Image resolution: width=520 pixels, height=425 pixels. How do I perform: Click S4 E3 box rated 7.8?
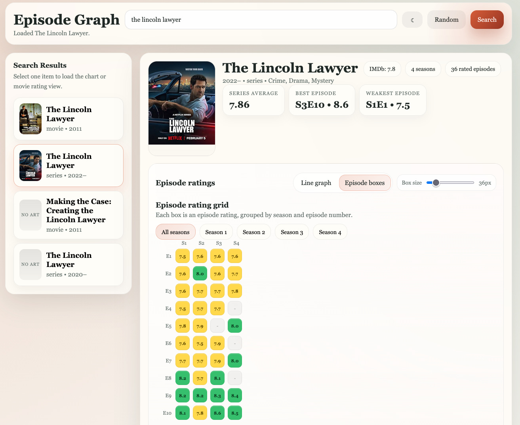click(235, 291)
